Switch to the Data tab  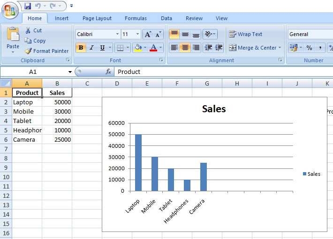(x=166, y=18)
